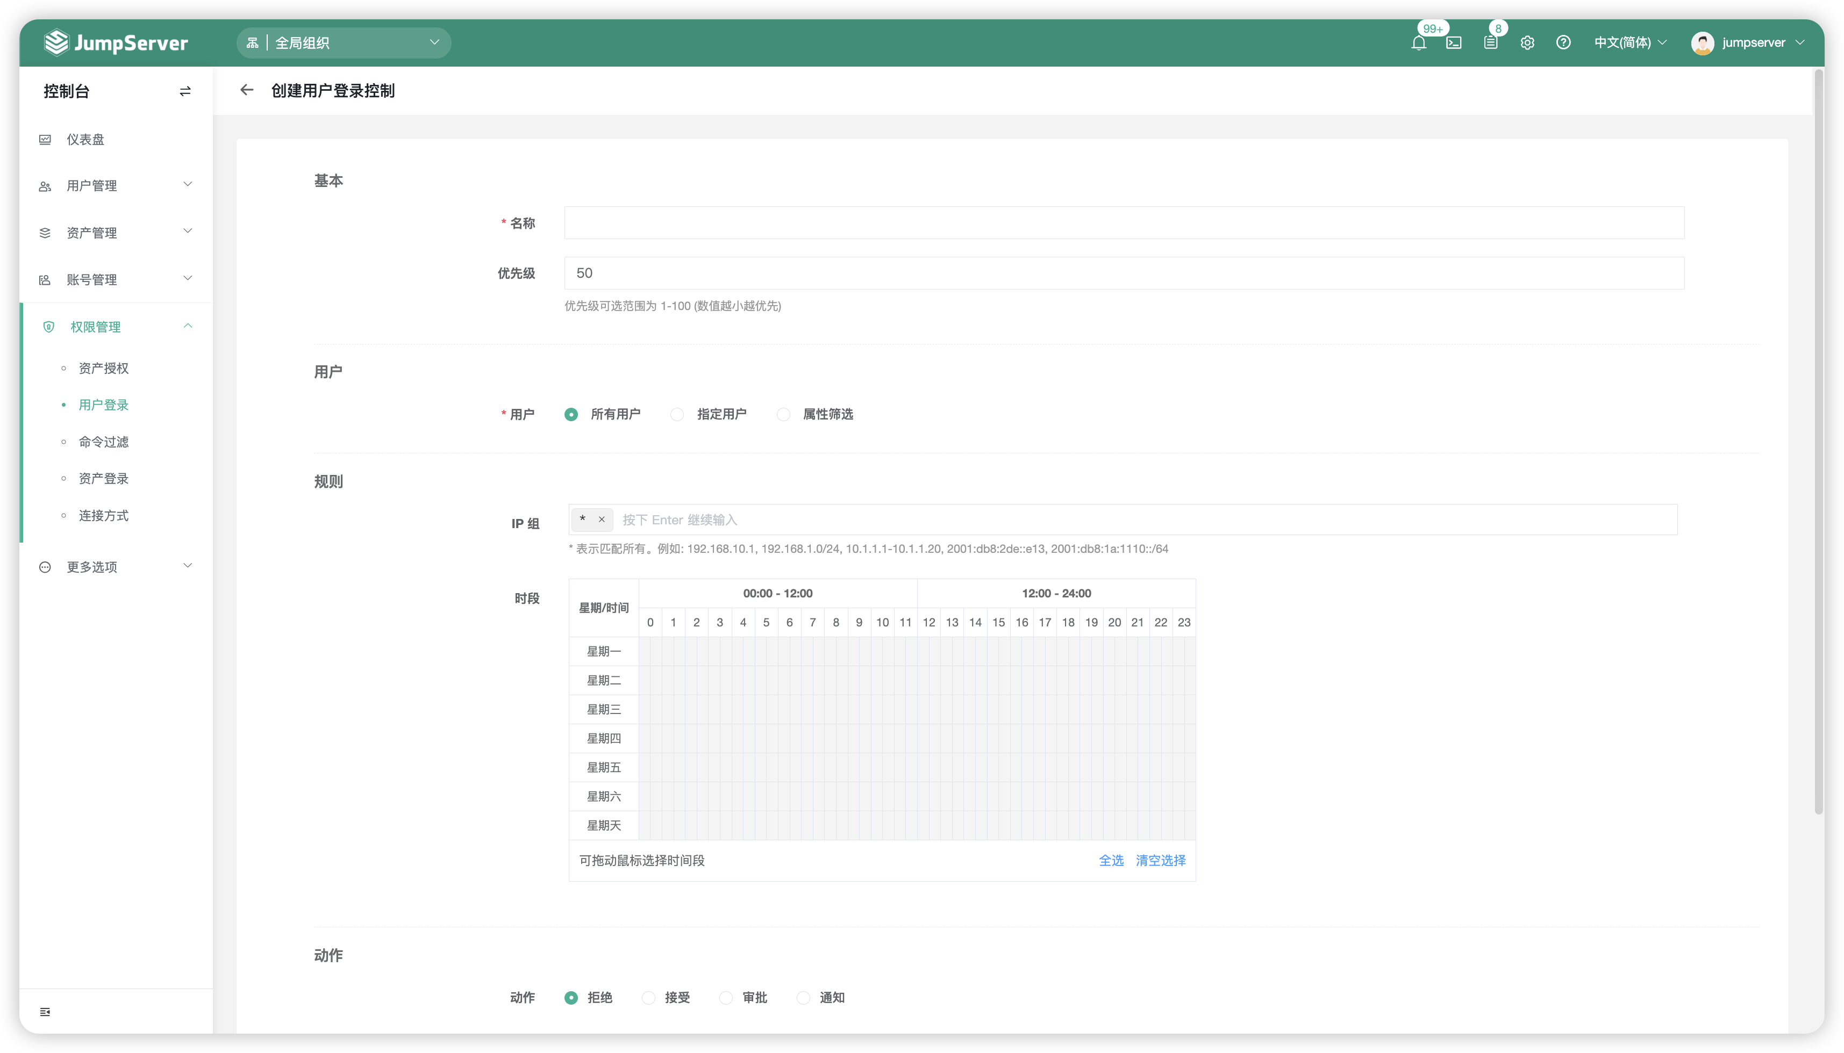Open the jumpserver user menu dropdown

coord(1763,42)
